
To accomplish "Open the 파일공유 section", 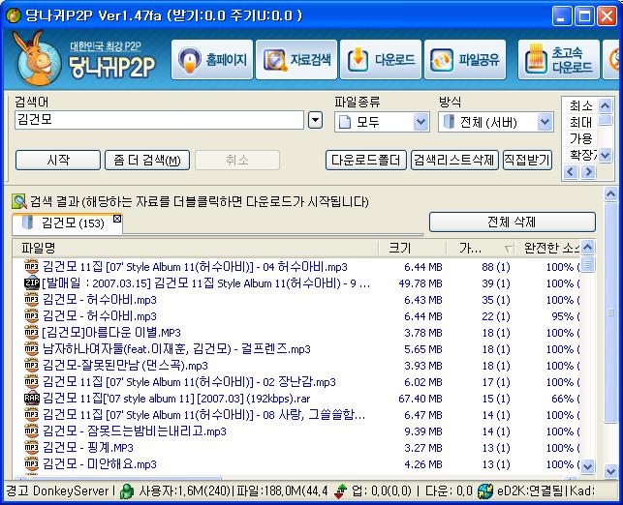I will pyautogui.click(x=465, y=60).
